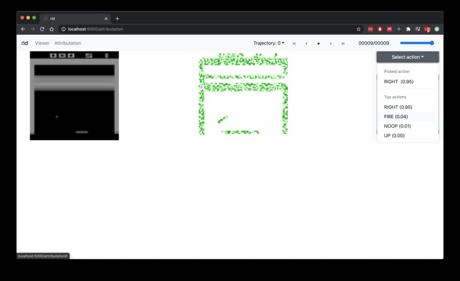The width and height of the screenshot is (460, 281).
Task: Click the red shield extension icon
Action: coord(380,29)
